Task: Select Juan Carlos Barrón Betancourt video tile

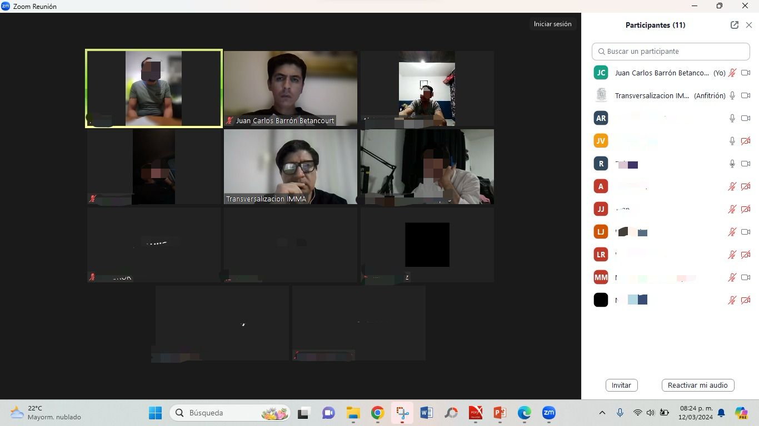Action: [x=290, y=89]
